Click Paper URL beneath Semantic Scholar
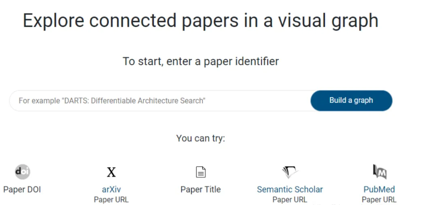The height and width of the screenshot is (205, 437). pyautogui.click(x=290, y=200)
